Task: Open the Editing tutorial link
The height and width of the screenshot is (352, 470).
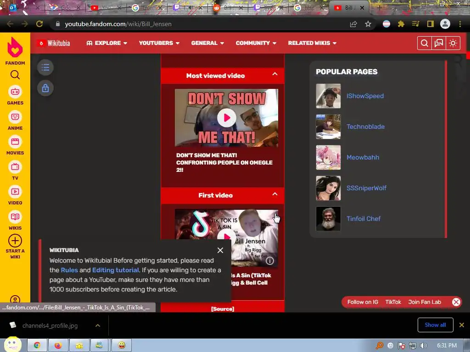Action: tap(115, 270)
